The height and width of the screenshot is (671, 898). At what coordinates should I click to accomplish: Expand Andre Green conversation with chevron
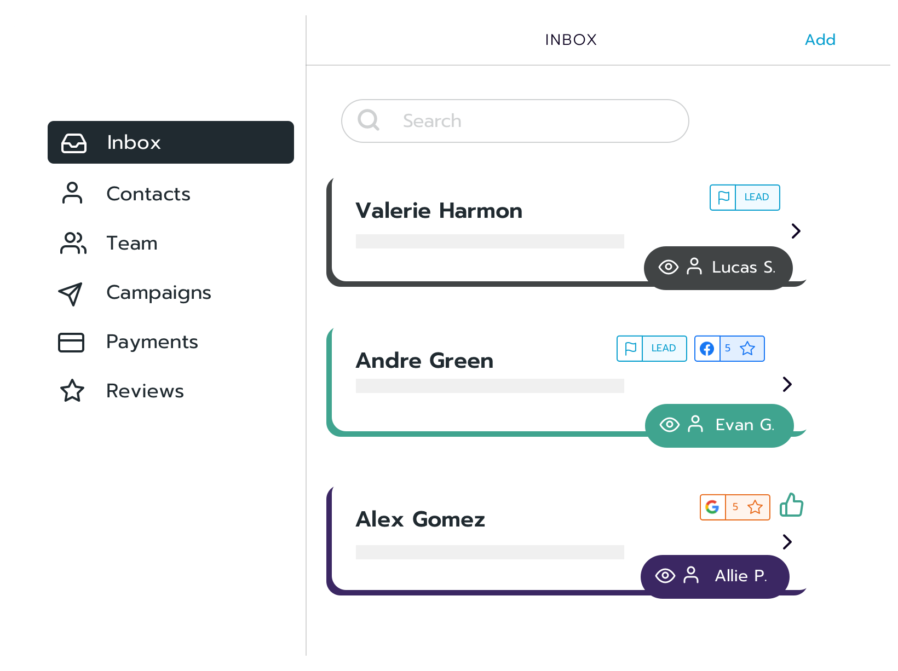(x=787, y=384)
